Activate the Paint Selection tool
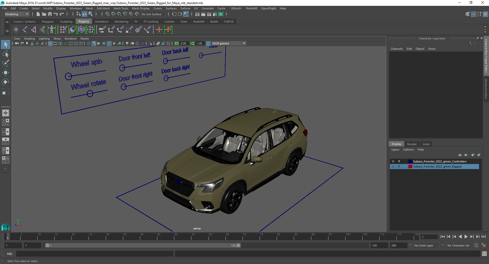The height and width of the screenshot is (264, 489). click(5, 63)
